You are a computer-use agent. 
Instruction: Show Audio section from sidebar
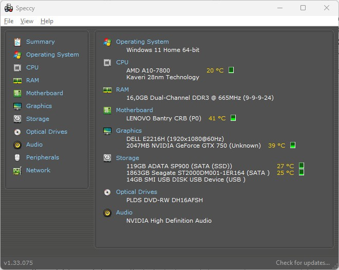click(34, 145)
